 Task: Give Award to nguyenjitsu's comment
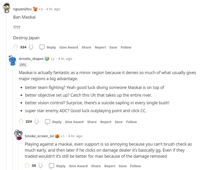pyautogui.click(x=69, y=47)
